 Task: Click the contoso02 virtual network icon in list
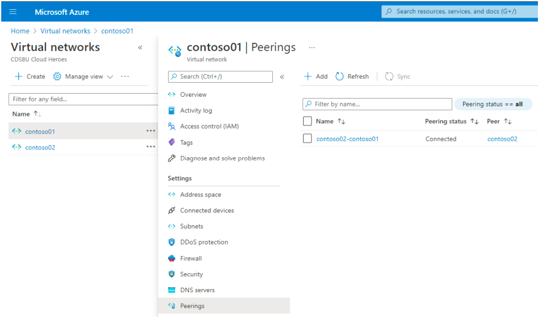(17, 147)
